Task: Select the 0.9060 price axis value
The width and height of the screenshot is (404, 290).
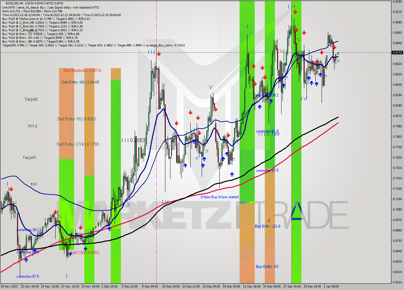Action: tap(397, 22)
